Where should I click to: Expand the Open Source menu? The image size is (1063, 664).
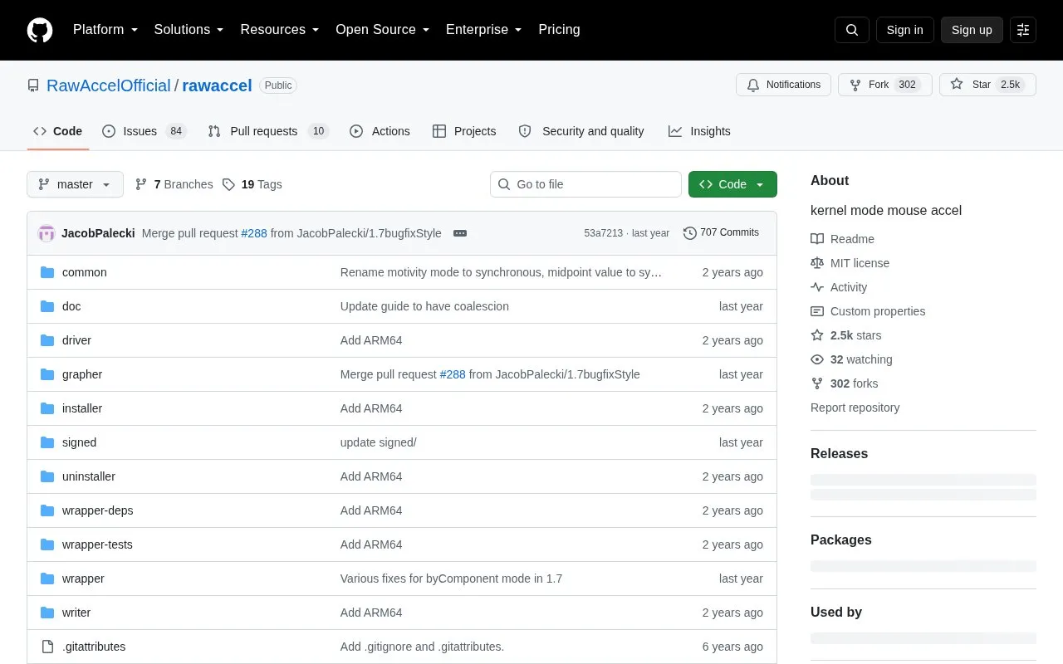(x=382, y=30)
